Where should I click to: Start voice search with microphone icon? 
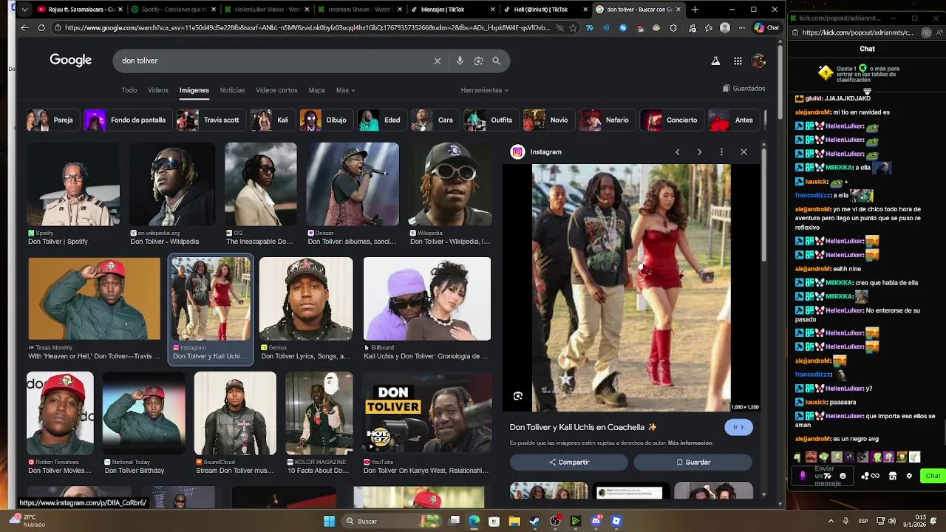pos(460,61)
